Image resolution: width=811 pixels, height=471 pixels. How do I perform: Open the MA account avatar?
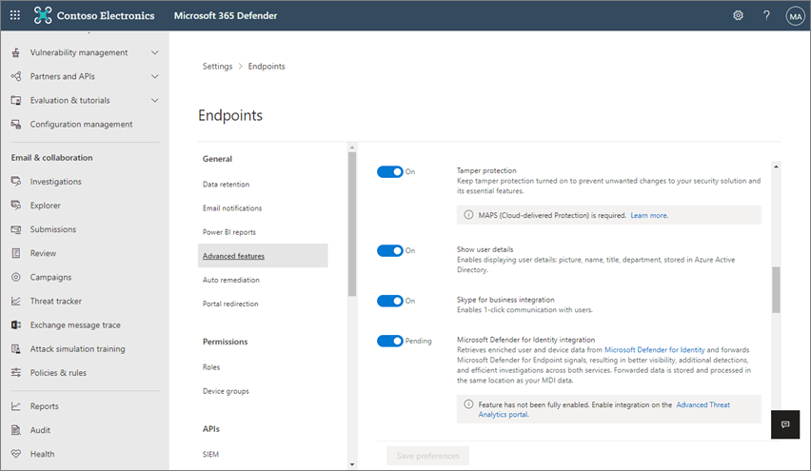795,16
